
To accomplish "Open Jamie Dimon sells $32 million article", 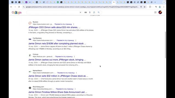I will (x=58, y=76).
